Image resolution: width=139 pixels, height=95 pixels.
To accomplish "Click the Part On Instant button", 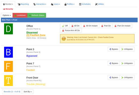I will tap(122, 26).
